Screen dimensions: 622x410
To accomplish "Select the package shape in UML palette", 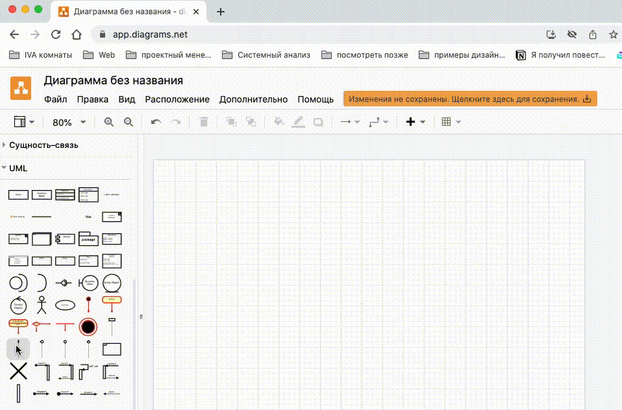I will pyautogui.click(x=89, y=238).
